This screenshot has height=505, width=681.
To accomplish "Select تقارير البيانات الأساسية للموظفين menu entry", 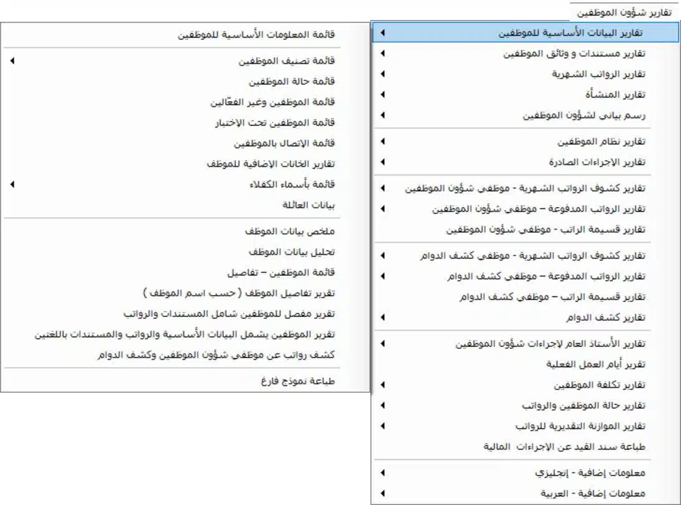I will click(572, 34).
